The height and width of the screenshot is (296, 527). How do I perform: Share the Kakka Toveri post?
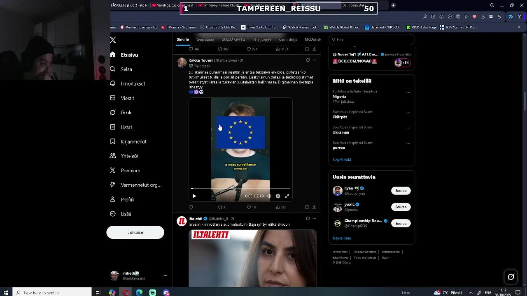pos(314,207)
